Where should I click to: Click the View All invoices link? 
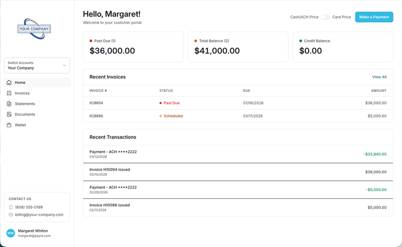pos(379,77)
